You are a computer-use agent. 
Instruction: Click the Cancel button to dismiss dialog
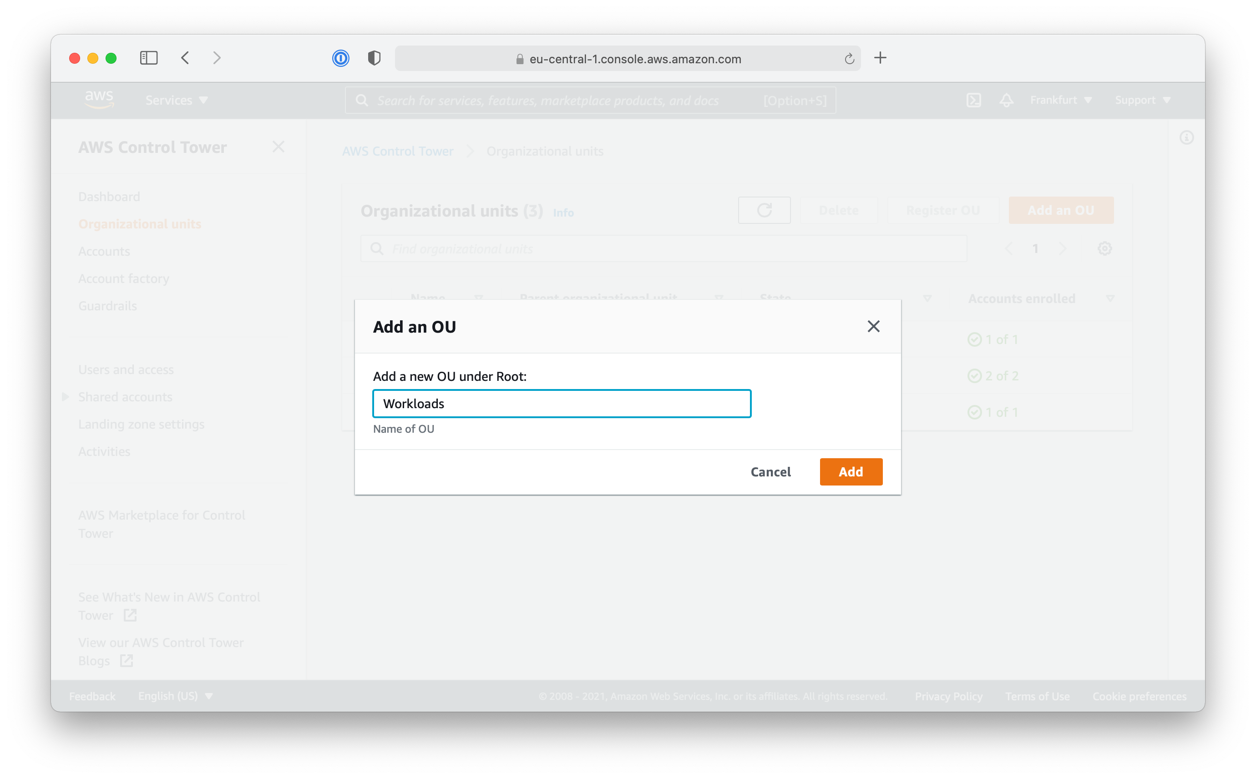click(770, 471)
